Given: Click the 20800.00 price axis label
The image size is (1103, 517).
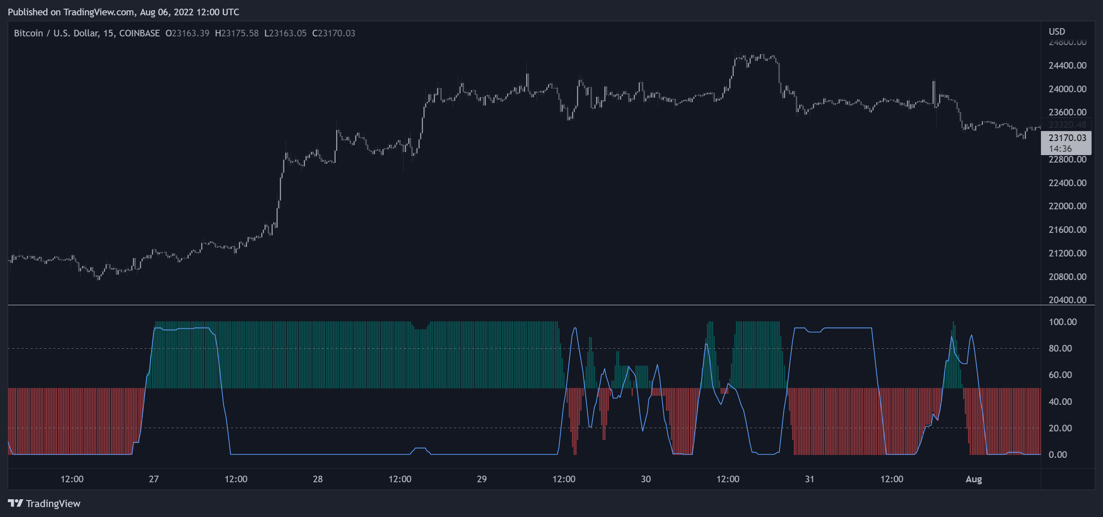Looking at the screenshot, I should click(1067, 276).
